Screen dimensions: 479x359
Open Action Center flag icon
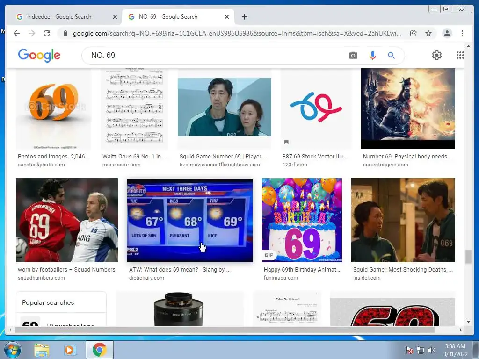(x=409, y=350)
